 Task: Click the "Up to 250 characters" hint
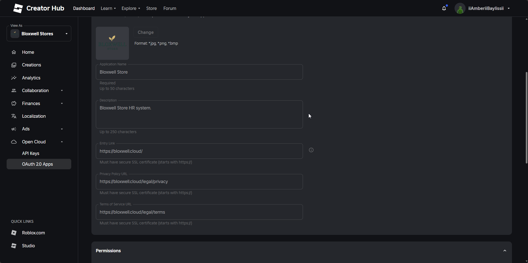(x=118, y=132)
